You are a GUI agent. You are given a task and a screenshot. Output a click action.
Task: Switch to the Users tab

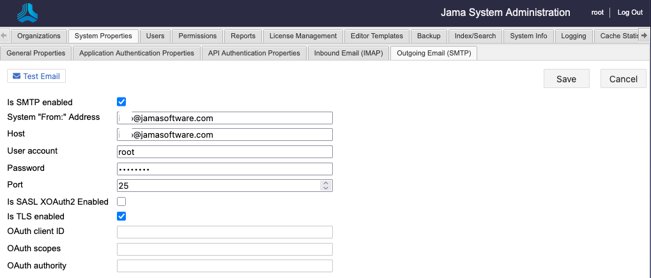tap(155, 36)
